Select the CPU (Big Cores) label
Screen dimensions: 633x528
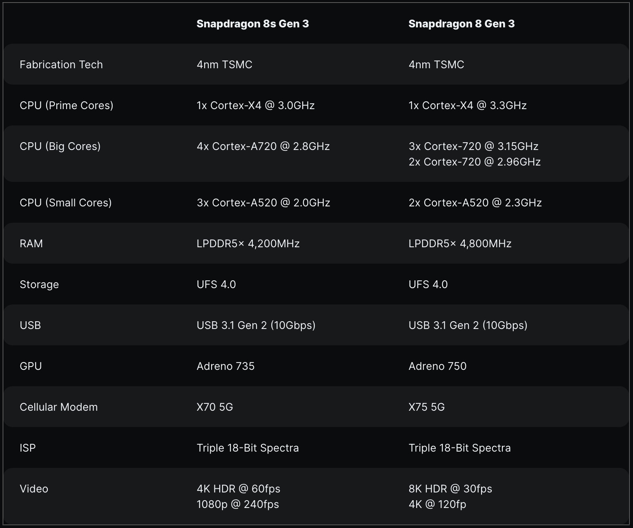(x=60, y=146)
